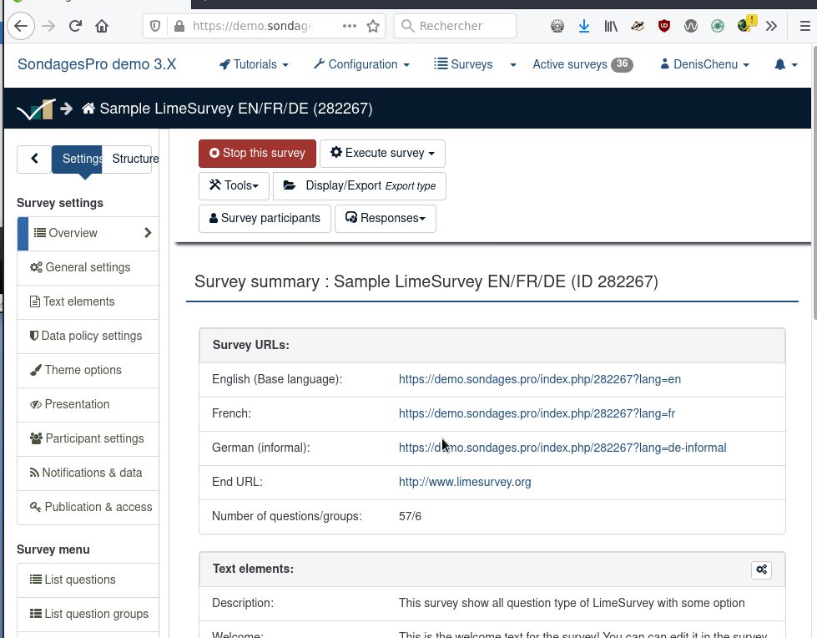817x638 pixels.
Task: Click the home icon before survey title
Action: tap(88, 109)
